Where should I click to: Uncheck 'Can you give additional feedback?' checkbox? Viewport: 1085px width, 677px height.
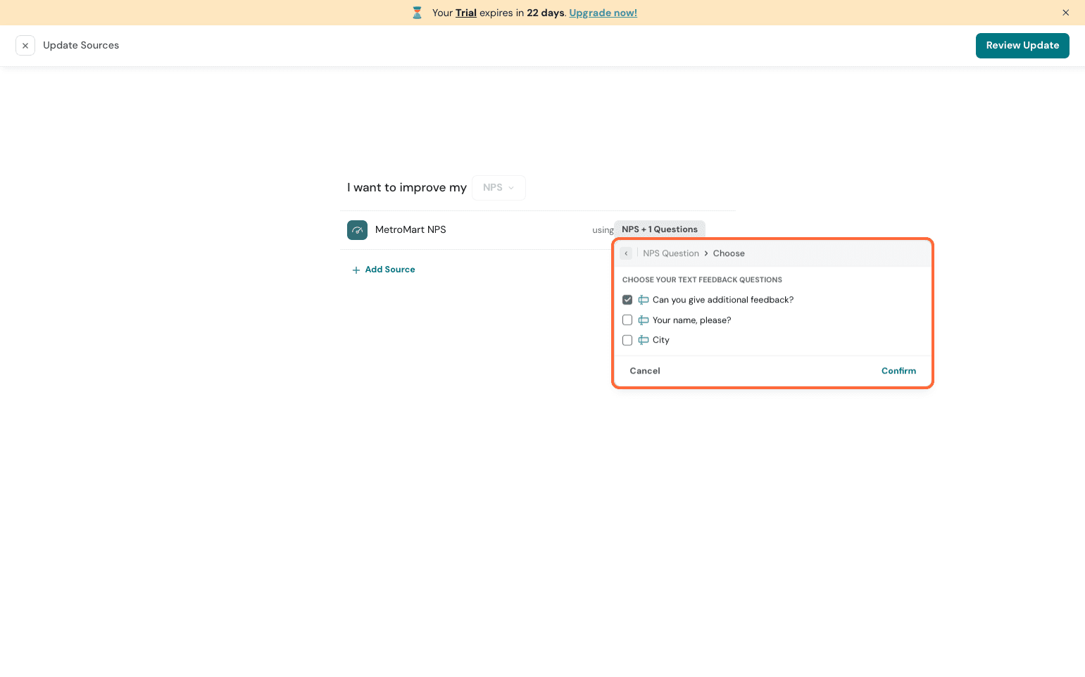click(x=627, y=300)
